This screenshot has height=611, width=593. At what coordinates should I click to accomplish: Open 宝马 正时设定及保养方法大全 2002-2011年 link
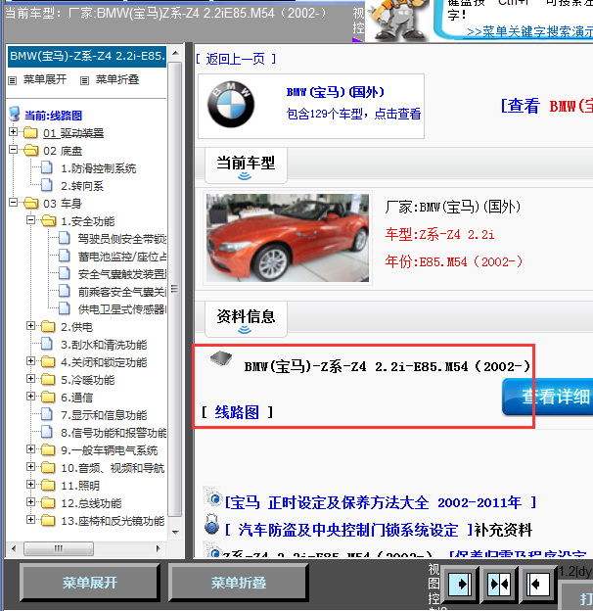[x=381, y=502]
